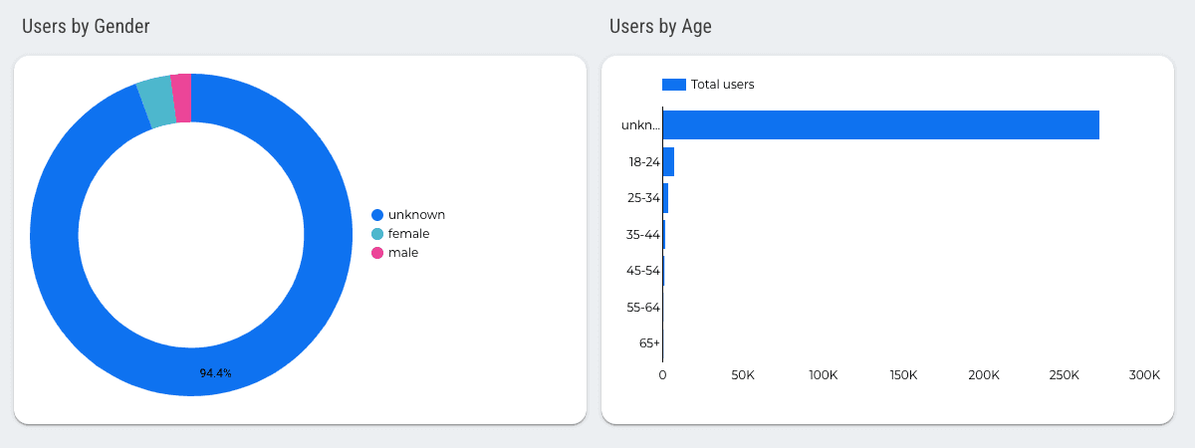Click the truncated 'unkn...' axis label
This screenshot has width=1195, height=448.
click(639, 125)
